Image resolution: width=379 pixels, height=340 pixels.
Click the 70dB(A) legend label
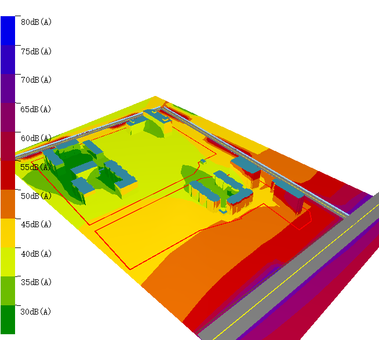click(36, 80)
